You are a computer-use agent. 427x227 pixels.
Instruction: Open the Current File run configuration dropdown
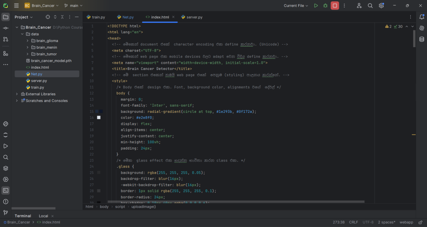(x=296, y=5)
